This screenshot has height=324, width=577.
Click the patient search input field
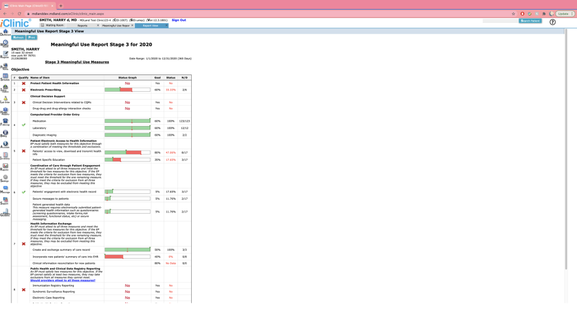pos(501,21)
